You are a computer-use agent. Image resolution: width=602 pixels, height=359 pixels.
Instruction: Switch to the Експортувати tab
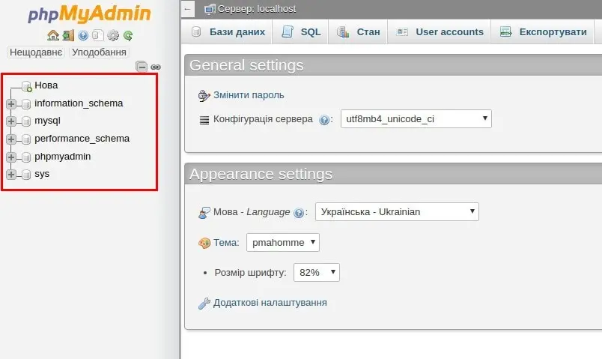coord(543,32)
